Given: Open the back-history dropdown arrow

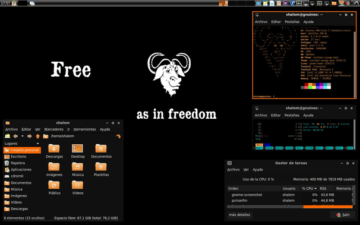Looking at the screenshot, I should pyautogui.click(x=22, y=136).
